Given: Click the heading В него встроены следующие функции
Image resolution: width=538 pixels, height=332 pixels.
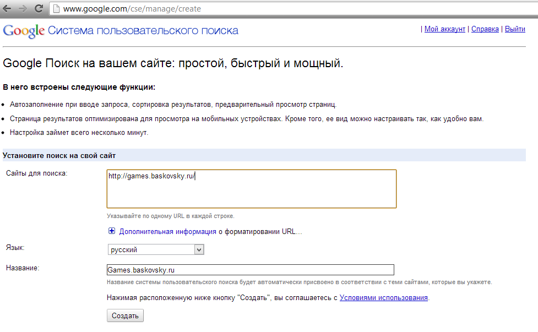Looking at the screenshot, I should point(79,87).
